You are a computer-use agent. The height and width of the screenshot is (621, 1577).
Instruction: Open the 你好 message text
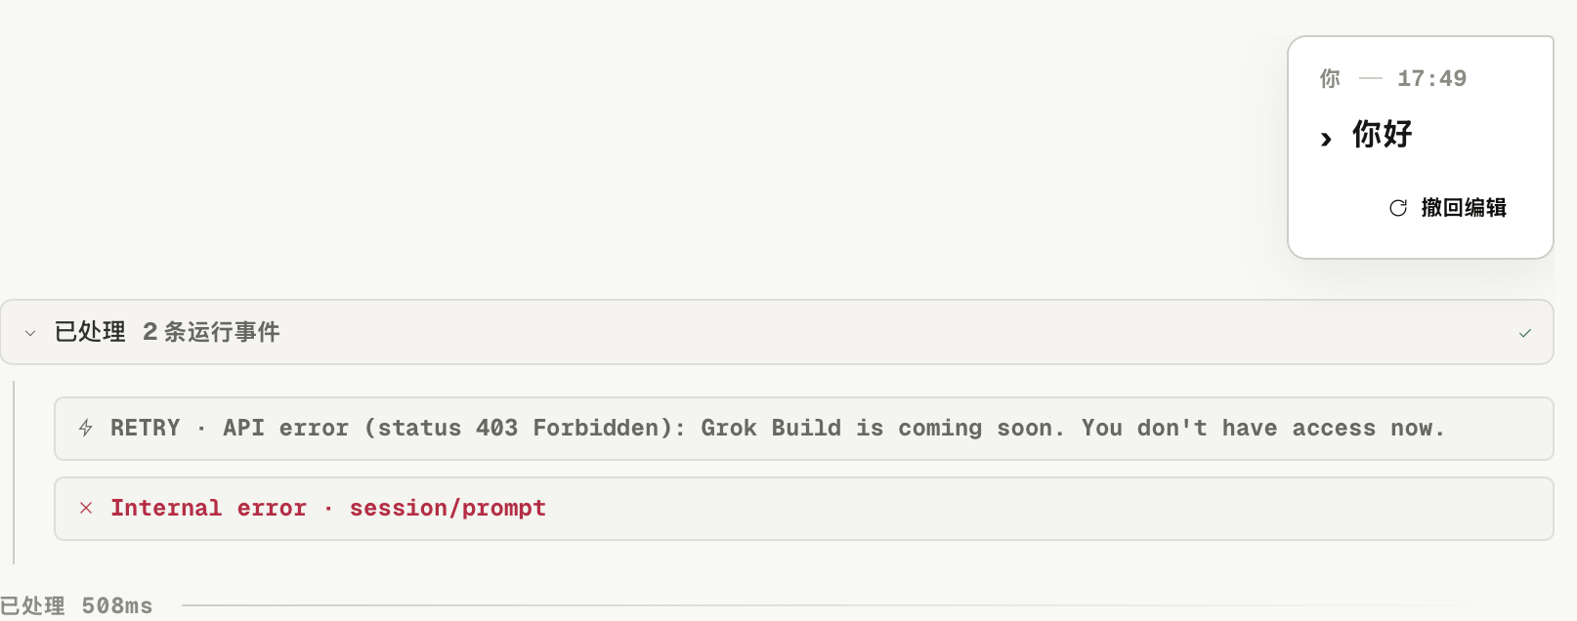click(1383, 134)
